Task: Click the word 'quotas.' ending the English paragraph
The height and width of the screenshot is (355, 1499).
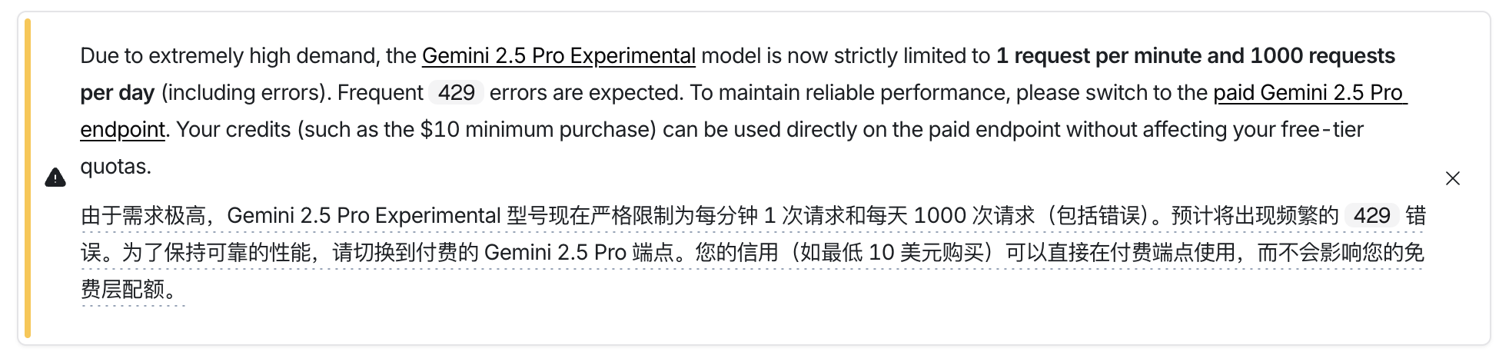Action: tap(116, 167)
